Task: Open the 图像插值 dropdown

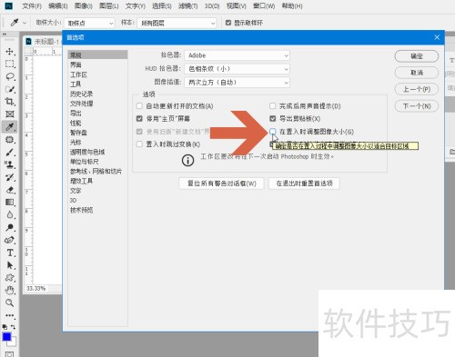Action: 237,83
